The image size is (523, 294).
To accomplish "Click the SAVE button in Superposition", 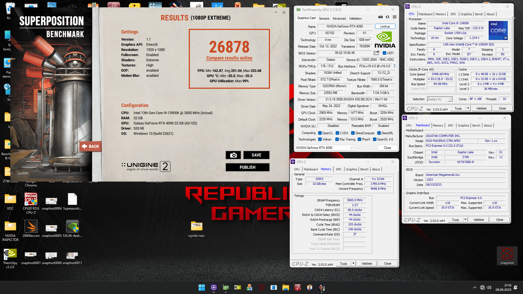I will (256, 155).
